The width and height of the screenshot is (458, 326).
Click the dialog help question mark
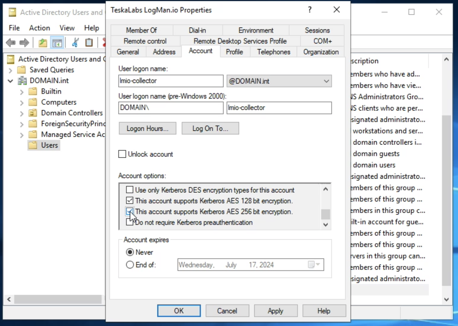[x=310, y=10]
